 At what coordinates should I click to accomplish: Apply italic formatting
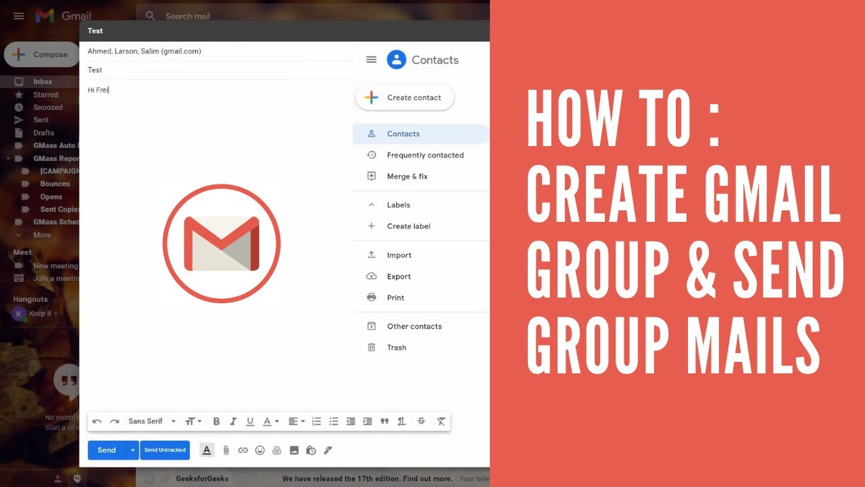pyautogui.click(x=233, y=421)
